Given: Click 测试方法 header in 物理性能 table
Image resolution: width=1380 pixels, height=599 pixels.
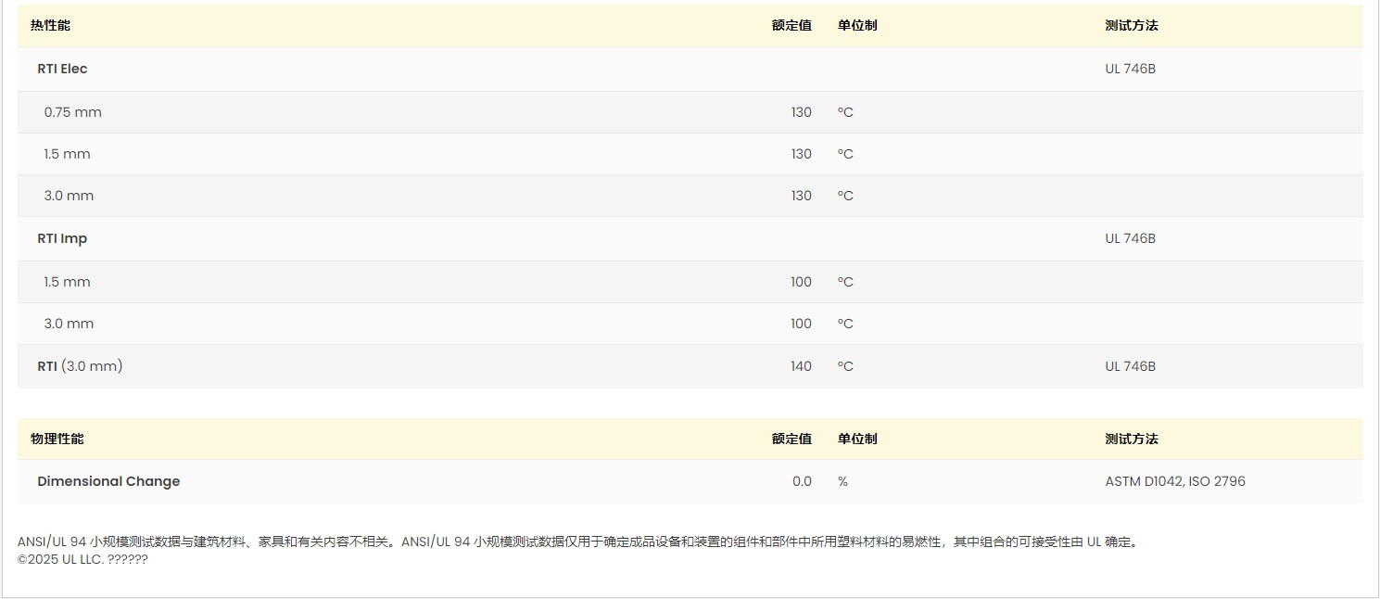Looking at the screenshot, I should coord(1132,439).
